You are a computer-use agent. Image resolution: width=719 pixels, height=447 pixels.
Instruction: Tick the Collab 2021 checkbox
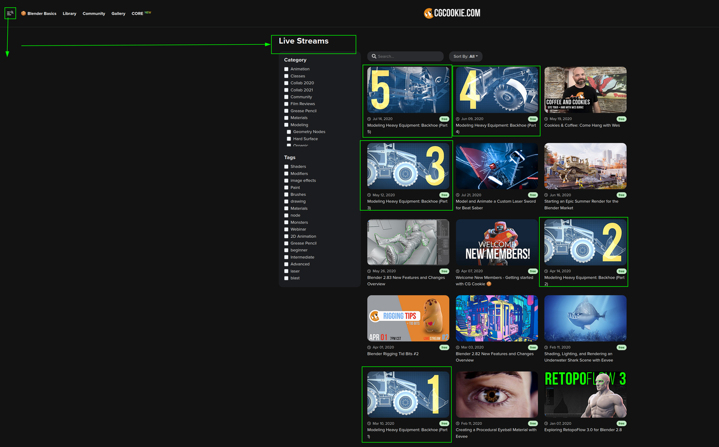click(x=286, y=90)
